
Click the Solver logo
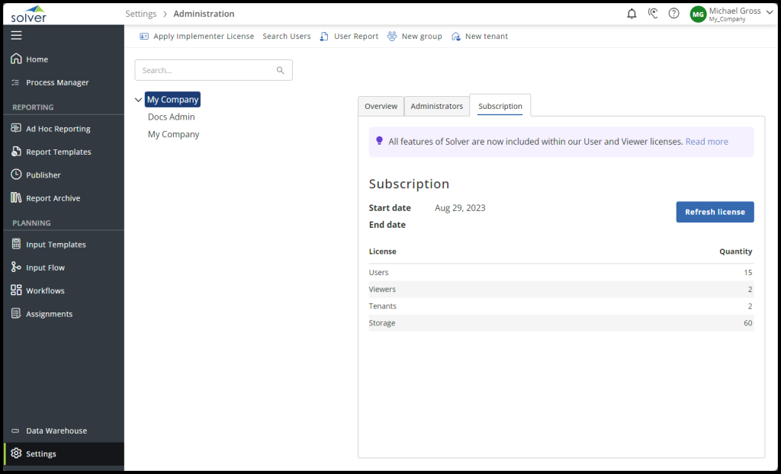tap(28, 14)
